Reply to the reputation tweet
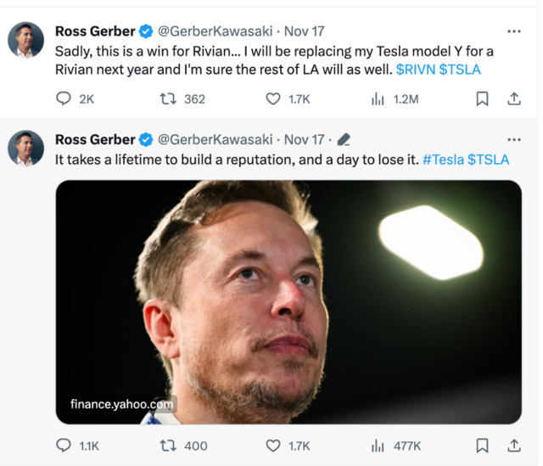The width and height of the screenshot is (543, 466). click(x=64, y=445)
